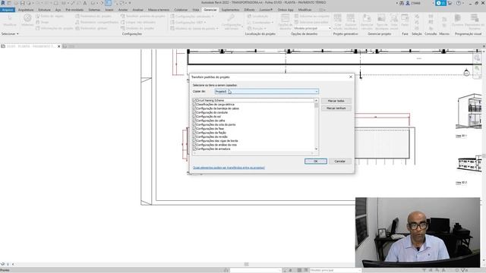Image resolution: width=486 pixels, height=273 pixels.
Task: Open Informações do projeto
Action: [54, 28]
